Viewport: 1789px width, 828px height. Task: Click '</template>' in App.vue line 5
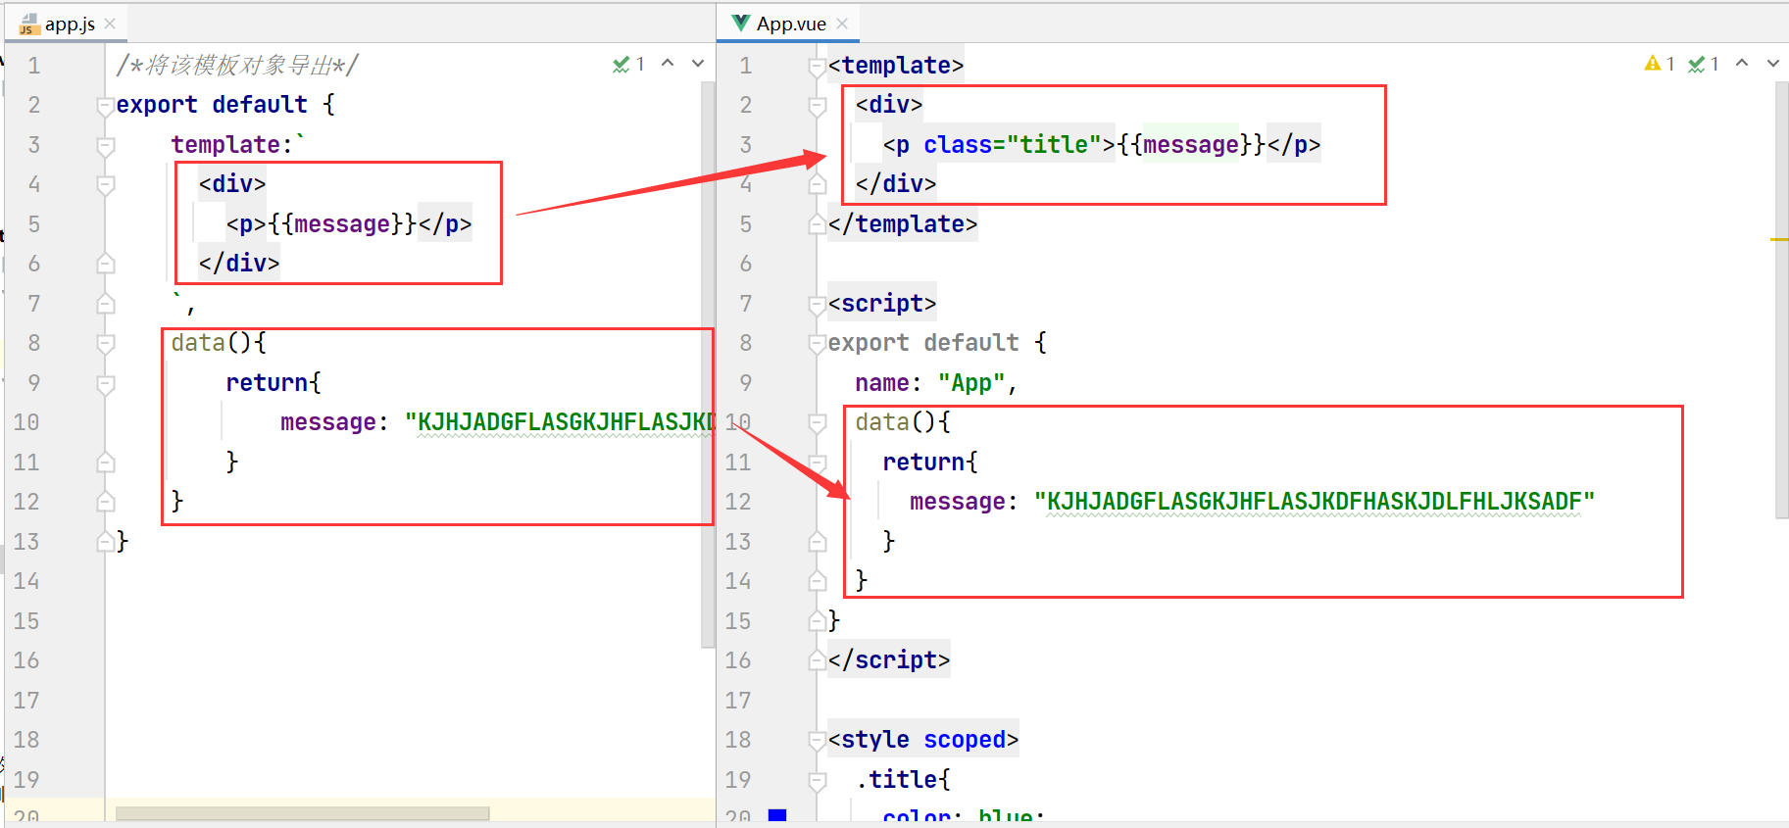[903, 224]
